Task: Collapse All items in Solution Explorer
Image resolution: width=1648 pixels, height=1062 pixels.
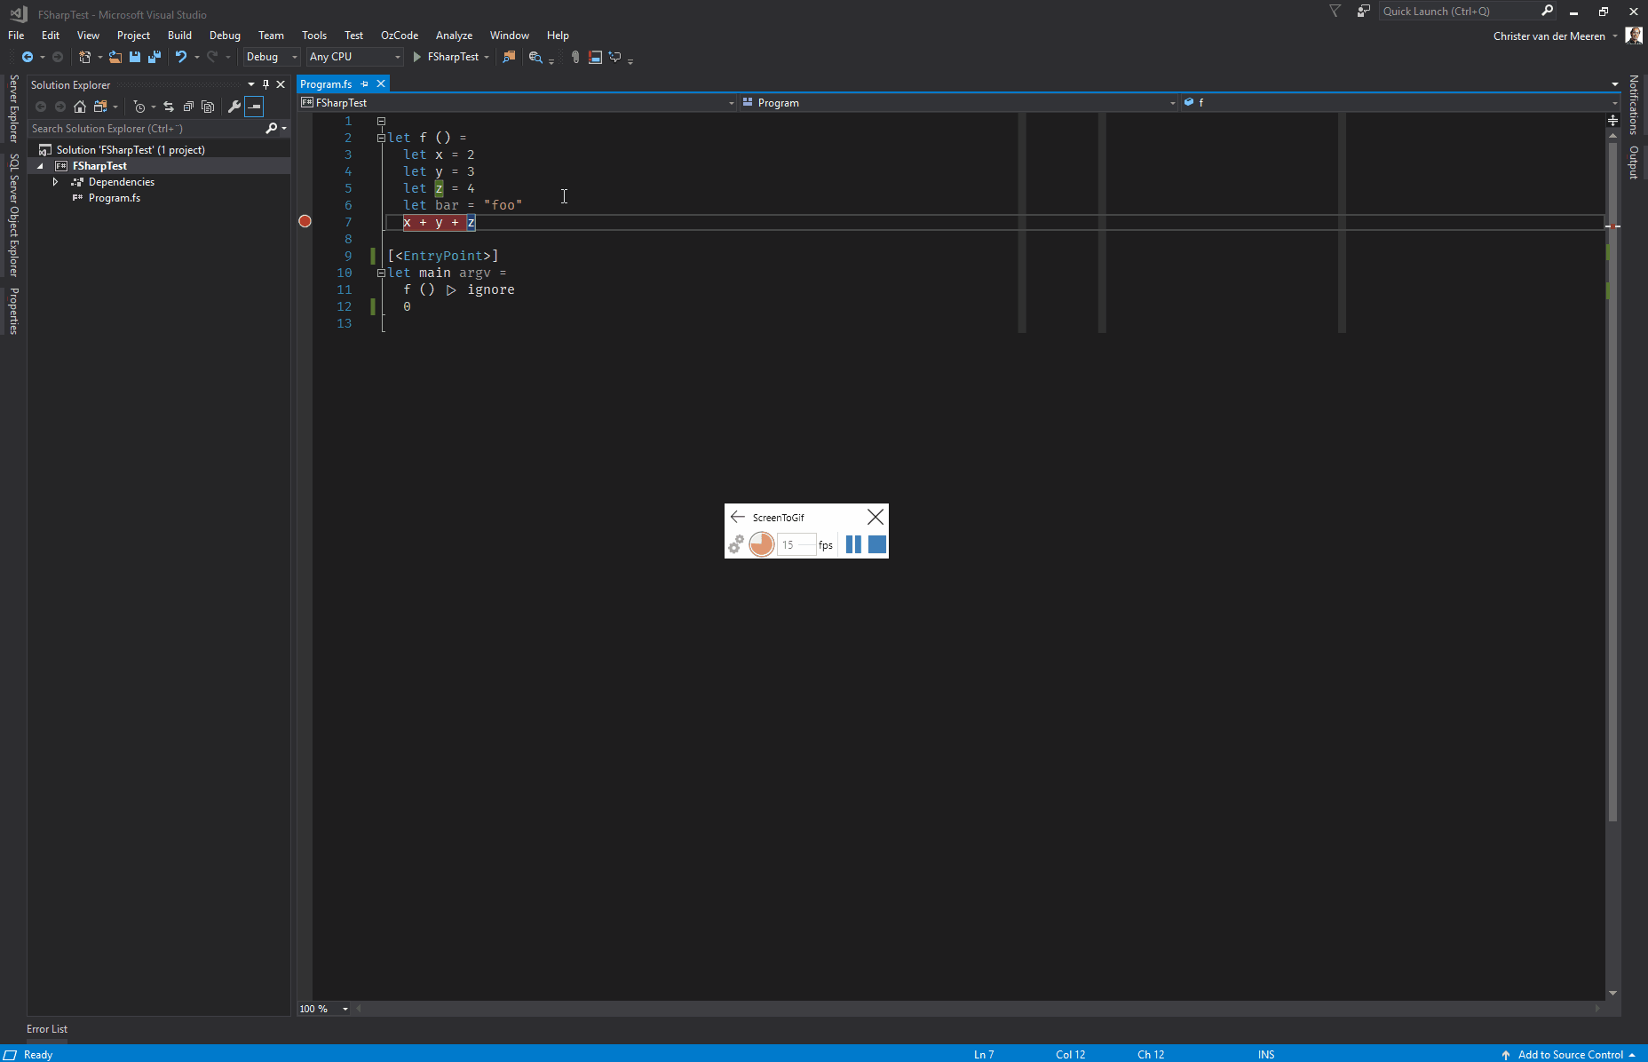Action: tap(188, 107)
